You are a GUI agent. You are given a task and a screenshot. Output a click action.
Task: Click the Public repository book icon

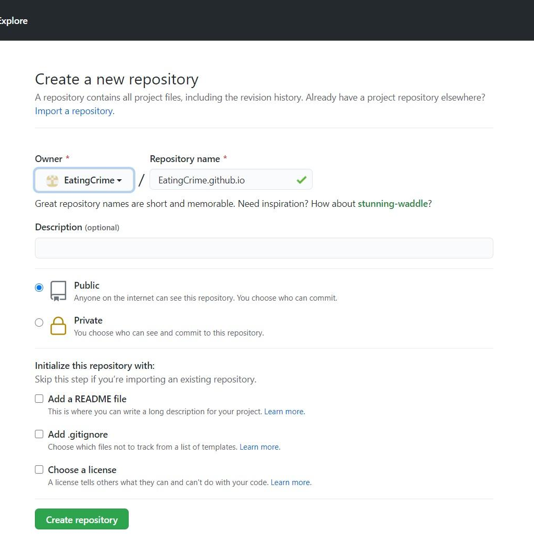(x=58, y=291)
